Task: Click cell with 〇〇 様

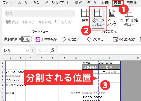Action: 10,93
